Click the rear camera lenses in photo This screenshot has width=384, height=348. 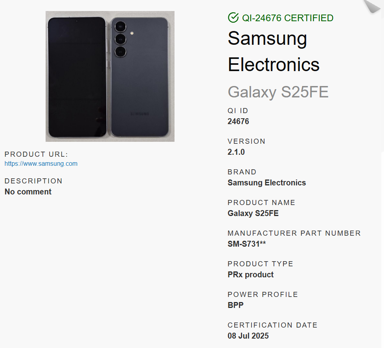(x=120, y=39)
